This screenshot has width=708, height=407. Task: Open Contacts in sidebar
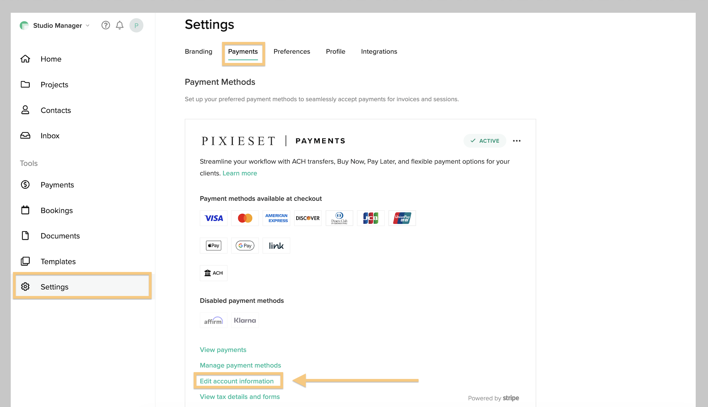coord(56,110)
